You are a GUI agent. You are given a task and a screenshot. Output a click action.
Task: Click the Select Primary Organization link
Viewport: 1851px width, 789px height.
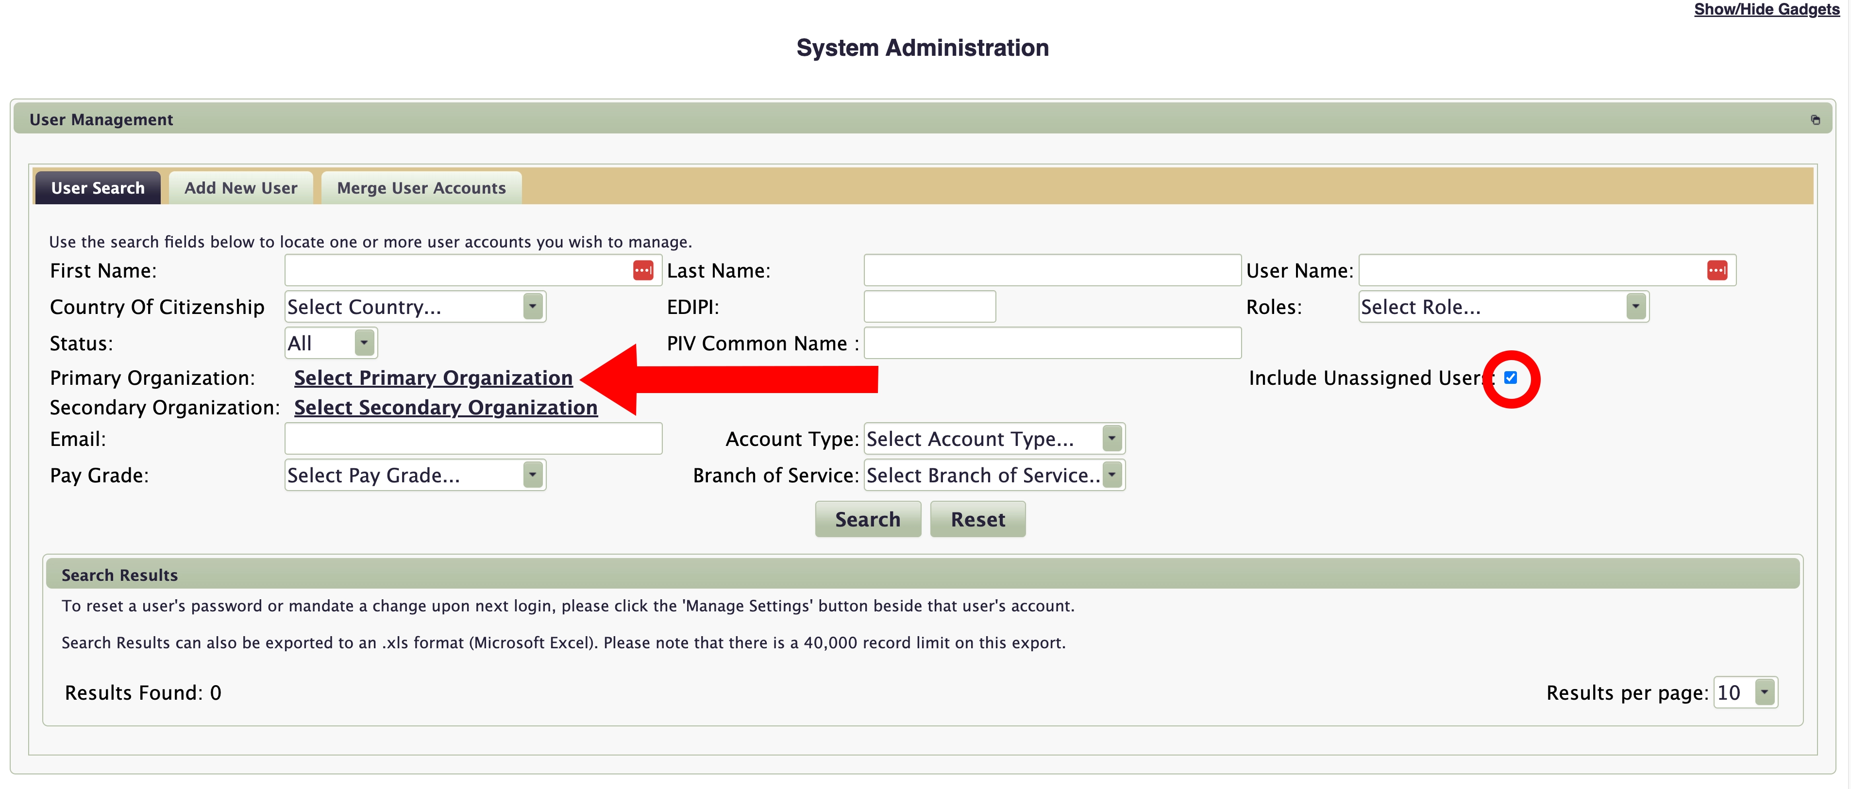433,378
